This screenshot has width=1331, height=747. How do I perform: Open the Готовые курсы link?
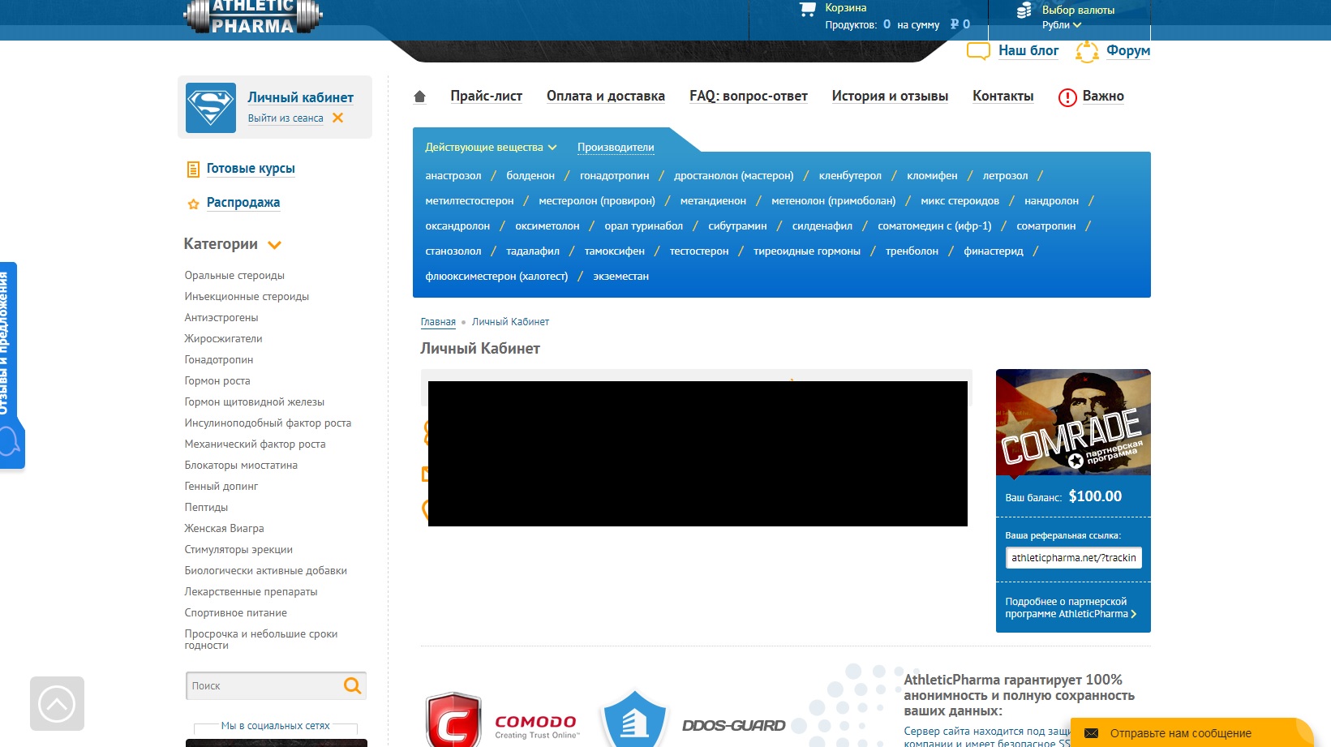click(x=251, y=169)
